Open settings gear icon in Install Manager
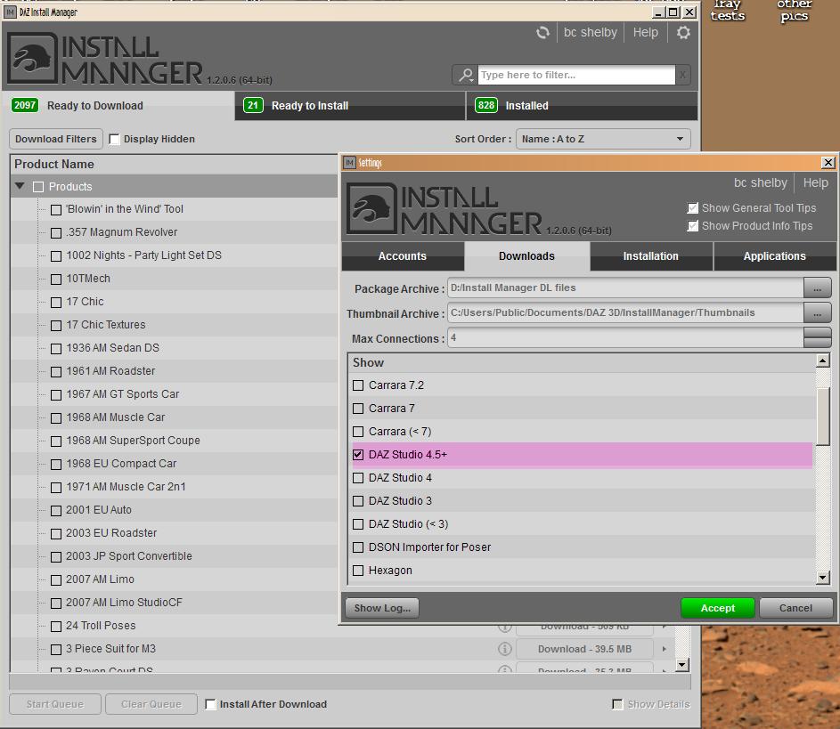Viewport: 840px width, 729px height. (683, 33)
